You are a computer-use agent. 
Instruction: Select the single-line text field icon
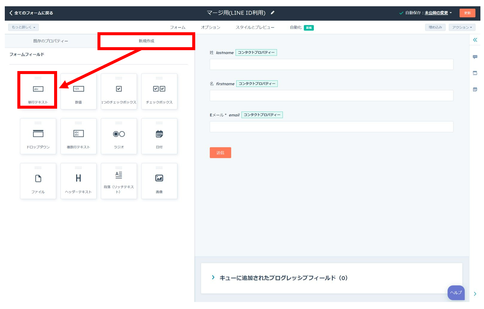[x=38, y=89]
